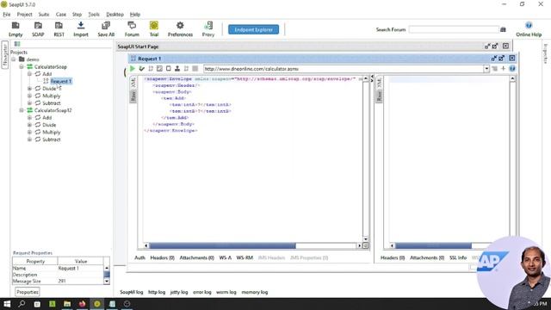
Task: Open the Desktop menu
Action: [x=115, y=15]
